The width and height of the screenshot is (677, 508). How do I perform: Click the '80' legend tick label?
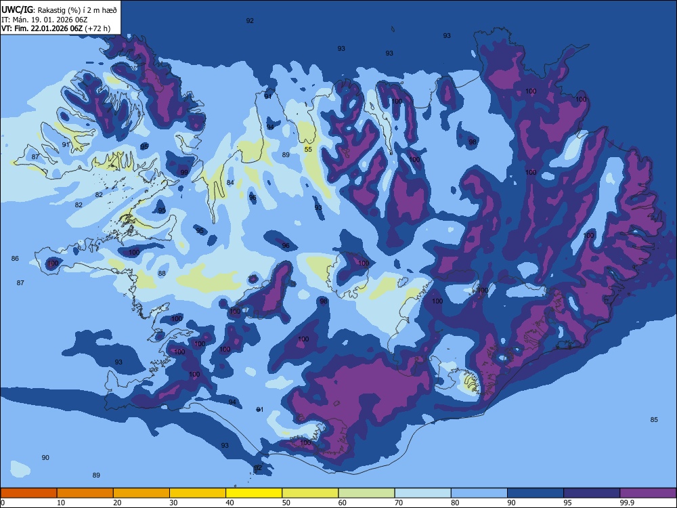pyautogui.click(x=455, y=503)
